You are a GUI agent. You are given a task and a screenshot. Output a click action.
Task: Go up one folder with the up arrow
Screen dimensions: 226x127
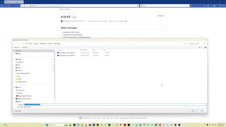tap(23, 44)
